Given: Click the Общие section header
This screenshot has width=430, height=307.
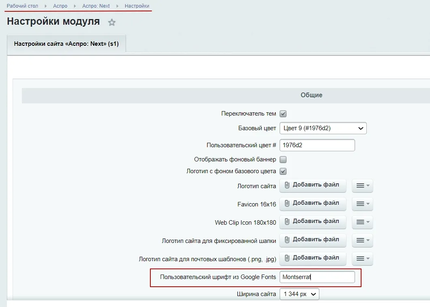Looking at the screenshot, I should coord(311,95).
